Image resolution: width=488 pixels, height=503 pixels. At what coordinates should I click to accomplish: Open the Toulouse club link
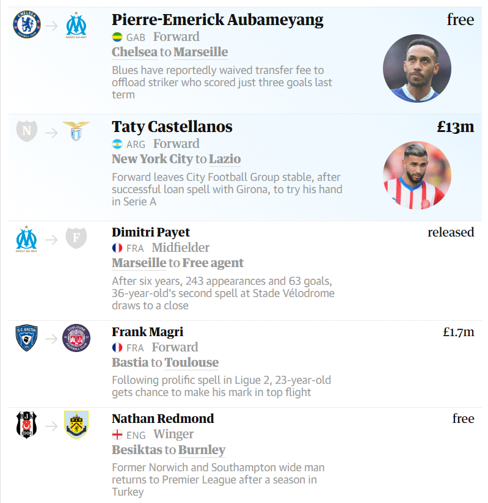(x=191, y=362)
